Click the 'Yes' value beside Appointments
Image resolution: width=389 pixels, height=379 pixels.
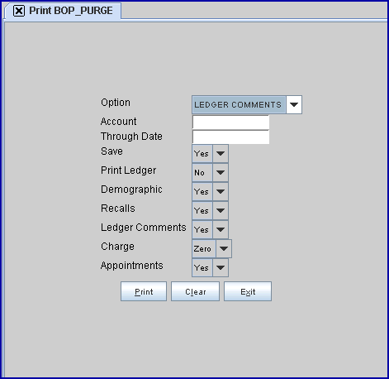(202, 268)
